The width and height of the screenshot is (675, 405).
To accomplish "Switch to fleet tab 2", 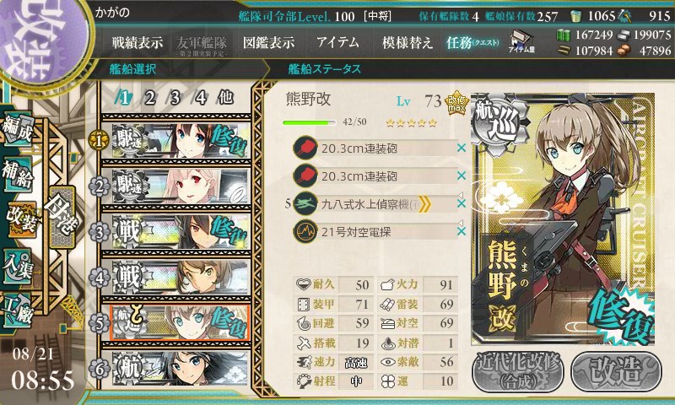I will click(150, 98).
